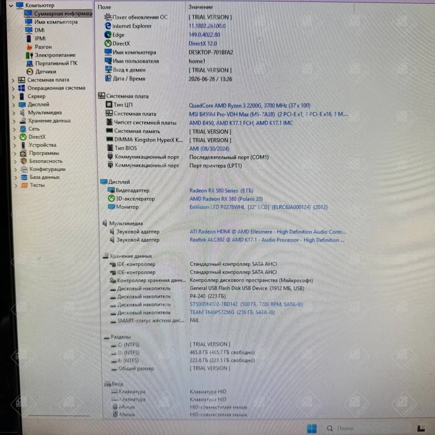Image resolution: width=435 pixels, height=435 pixels.
Task: Select the computer name value DESKTOP-701BFA2
Action: pos(211,52)
